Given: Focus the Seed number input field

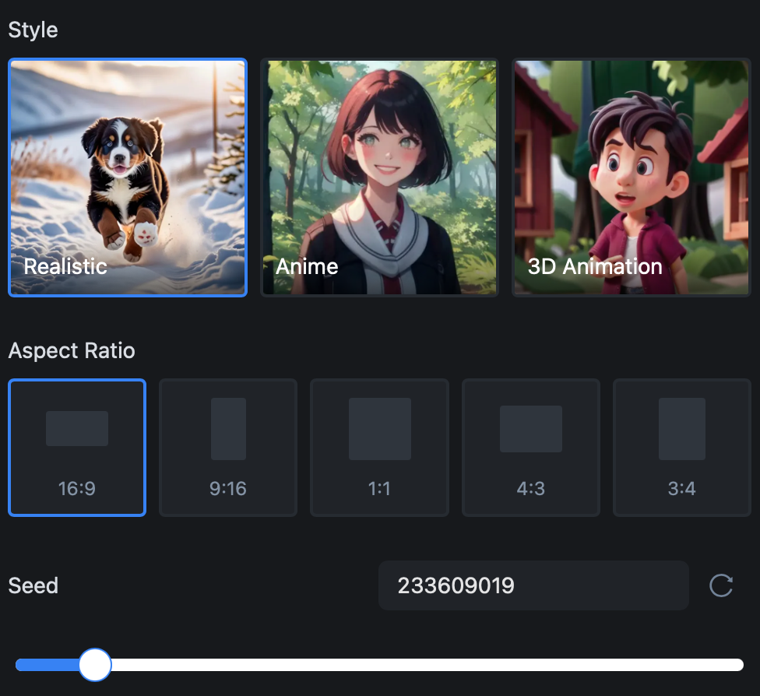Looking at the screenshot, I should pyautogui.click(x=533, y=585).
